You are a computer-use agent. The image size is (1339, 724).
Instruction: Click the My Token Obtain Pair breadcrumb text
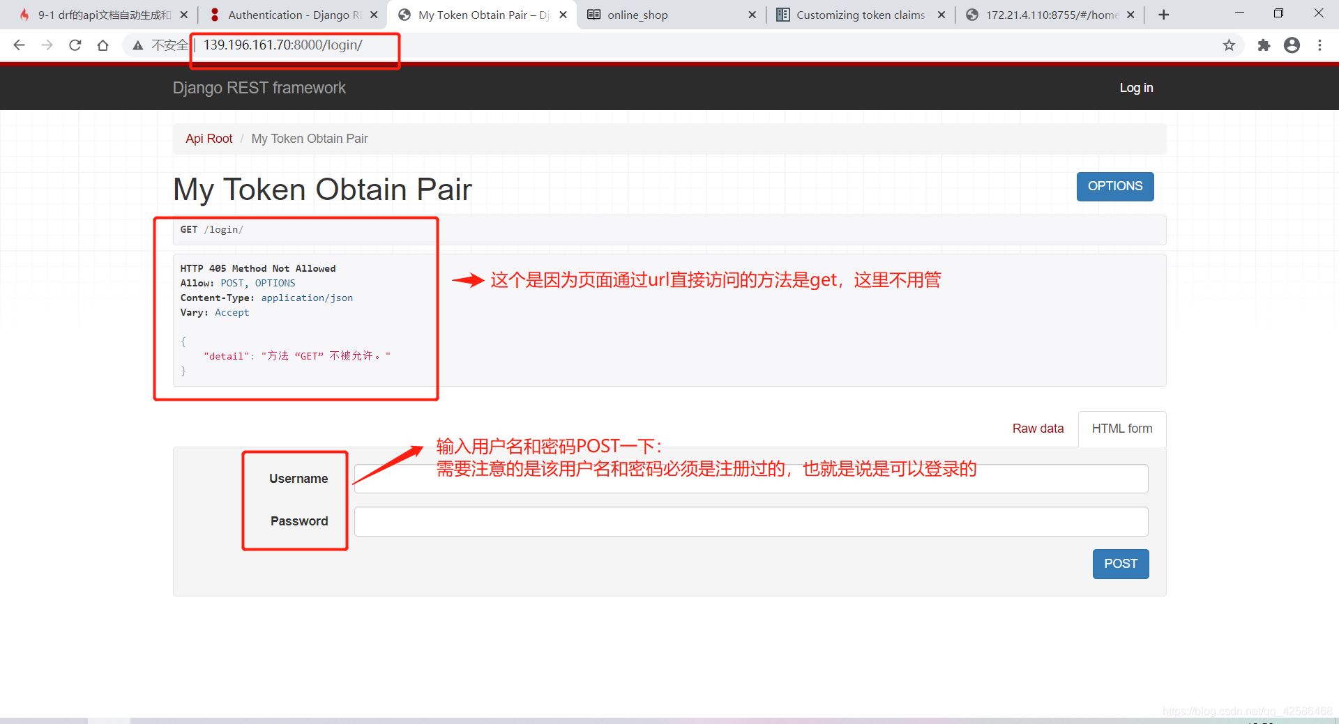click(x=310, y=139)
